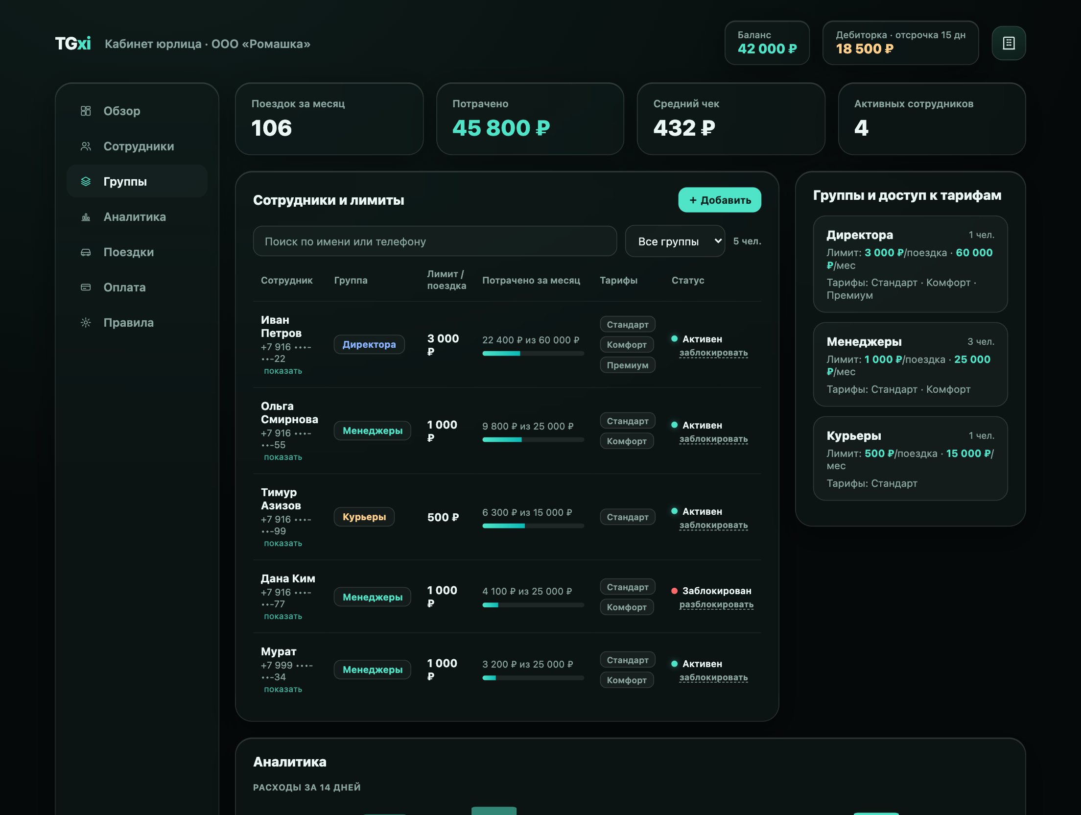
Task: Click Комфорт tariff chip for Иван Петров
Action: pos(627,345)
